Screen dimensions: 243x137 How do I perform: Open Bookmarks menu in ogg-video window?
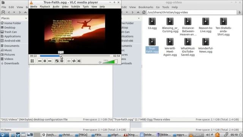[146, 7]
